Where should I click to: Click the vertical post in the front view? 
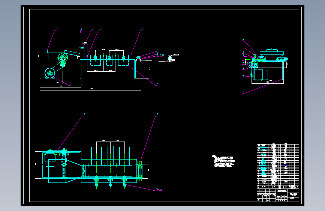click(x=82, y=53)
